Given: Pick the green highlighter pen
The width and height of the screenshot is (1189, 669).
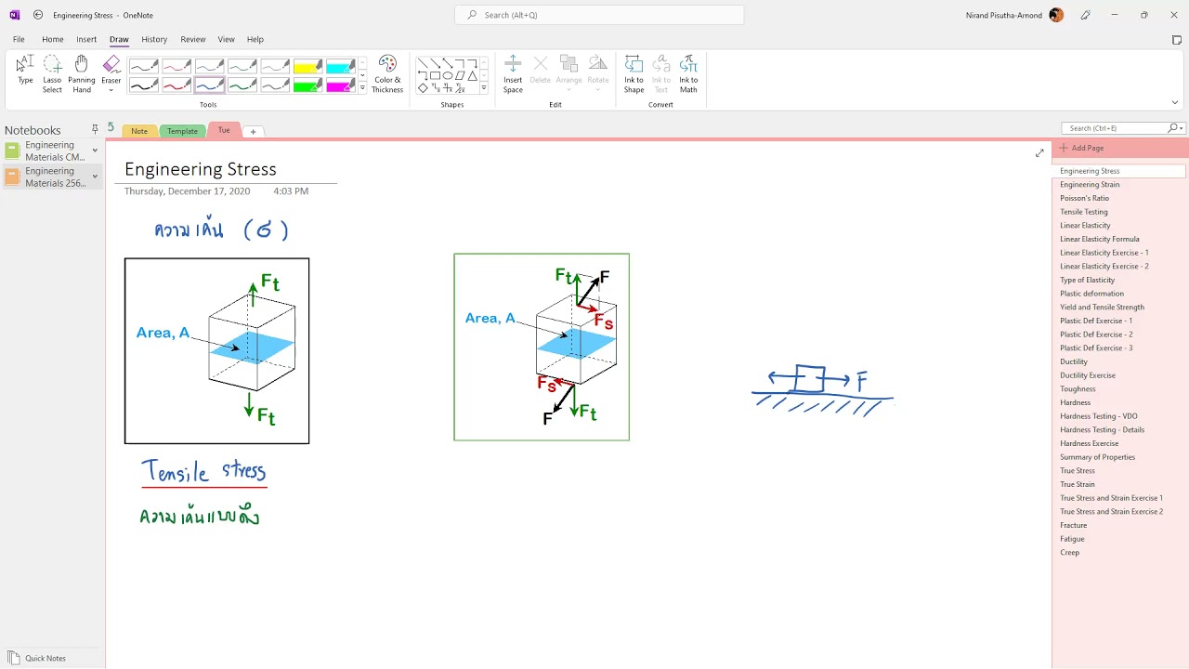Looking at the screenshot, I should pyautogui.click(x=307, y=85).
